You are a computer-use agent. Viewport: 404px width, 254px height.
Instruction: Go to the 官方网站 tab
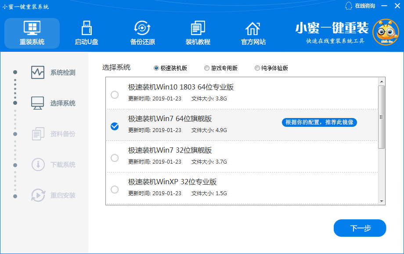point(253,33)
